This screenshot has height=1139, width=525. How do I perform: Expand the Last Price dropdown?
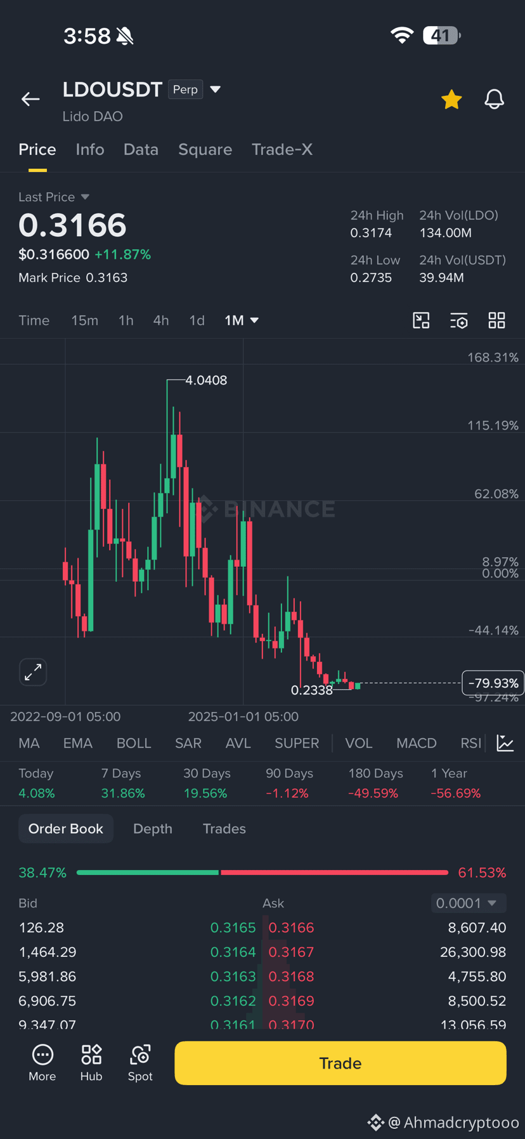tap(85, 197)
